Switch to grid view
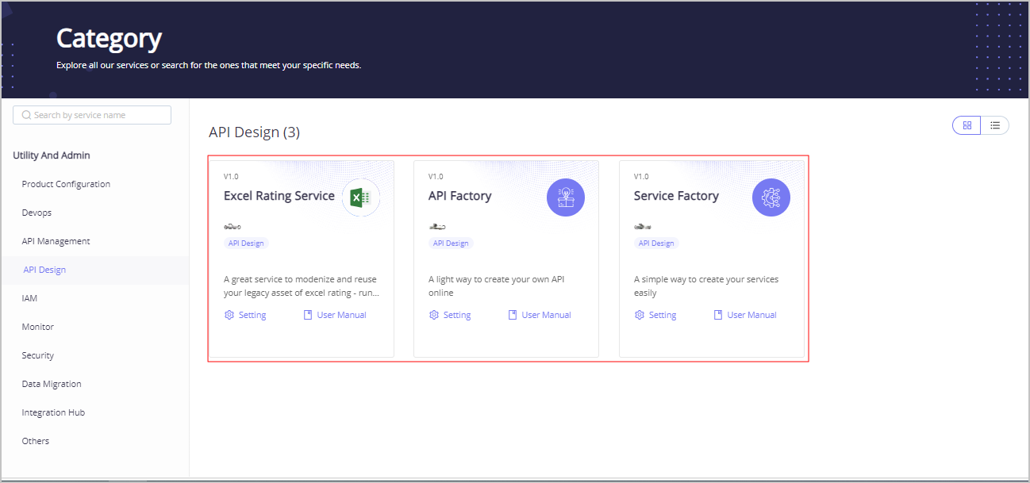1030x483 pixels. pyautogui.click(x=967, y=125)
